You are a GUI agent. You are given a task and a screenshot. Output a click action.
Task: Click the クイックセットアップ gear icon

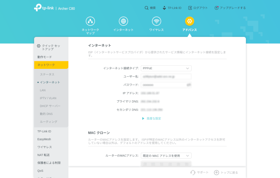[x=38, y=46]
